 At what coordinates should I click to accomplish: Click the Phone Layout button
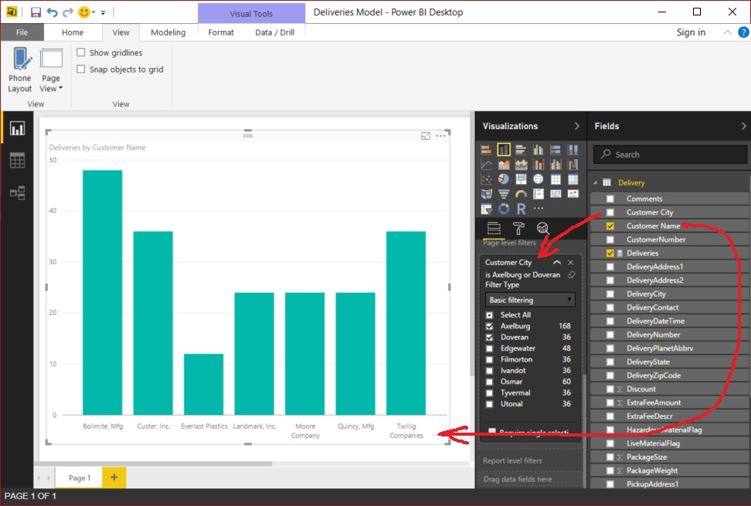pos(20,70)
